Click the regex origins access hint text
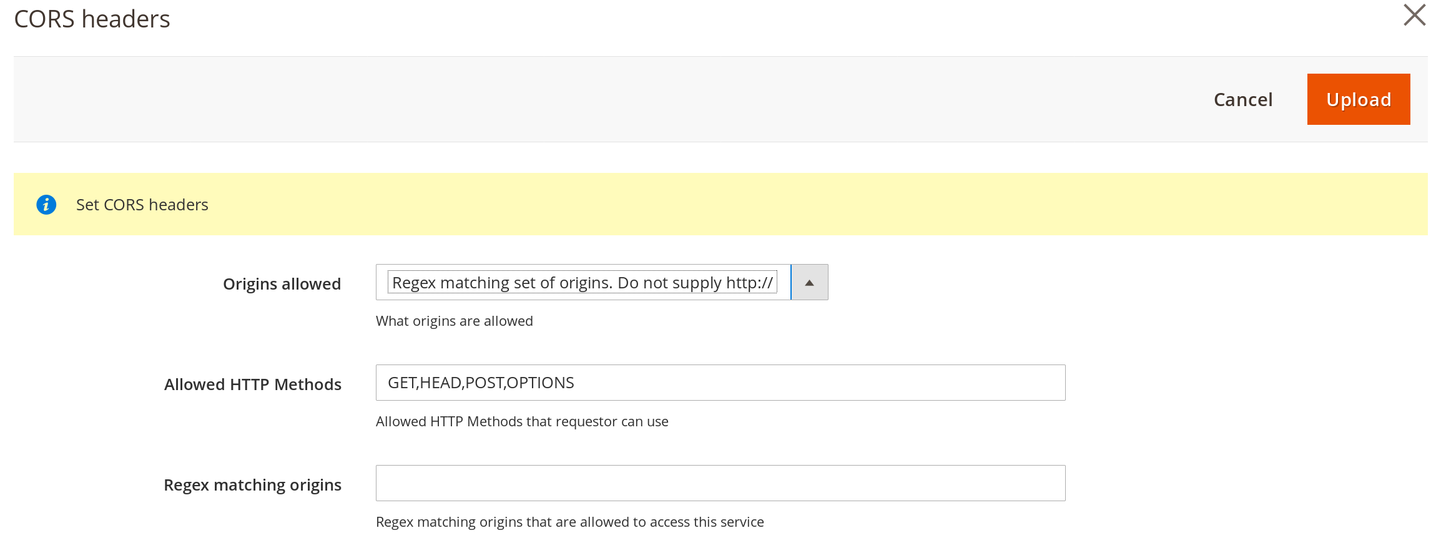1436x543 pixels. [x=569, y=522]
